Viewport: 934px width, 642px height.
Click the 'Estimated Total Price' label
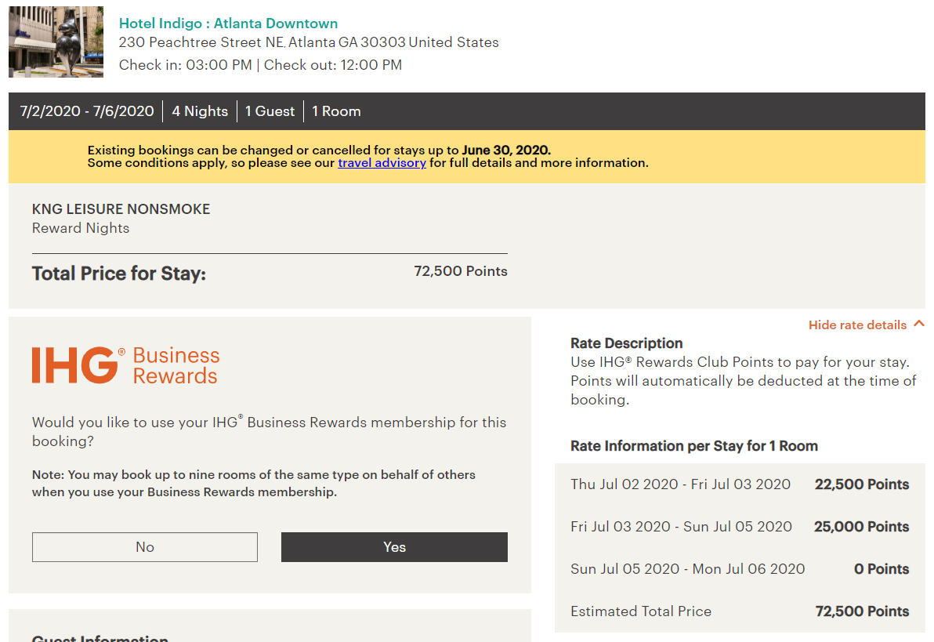click(641, 611)
